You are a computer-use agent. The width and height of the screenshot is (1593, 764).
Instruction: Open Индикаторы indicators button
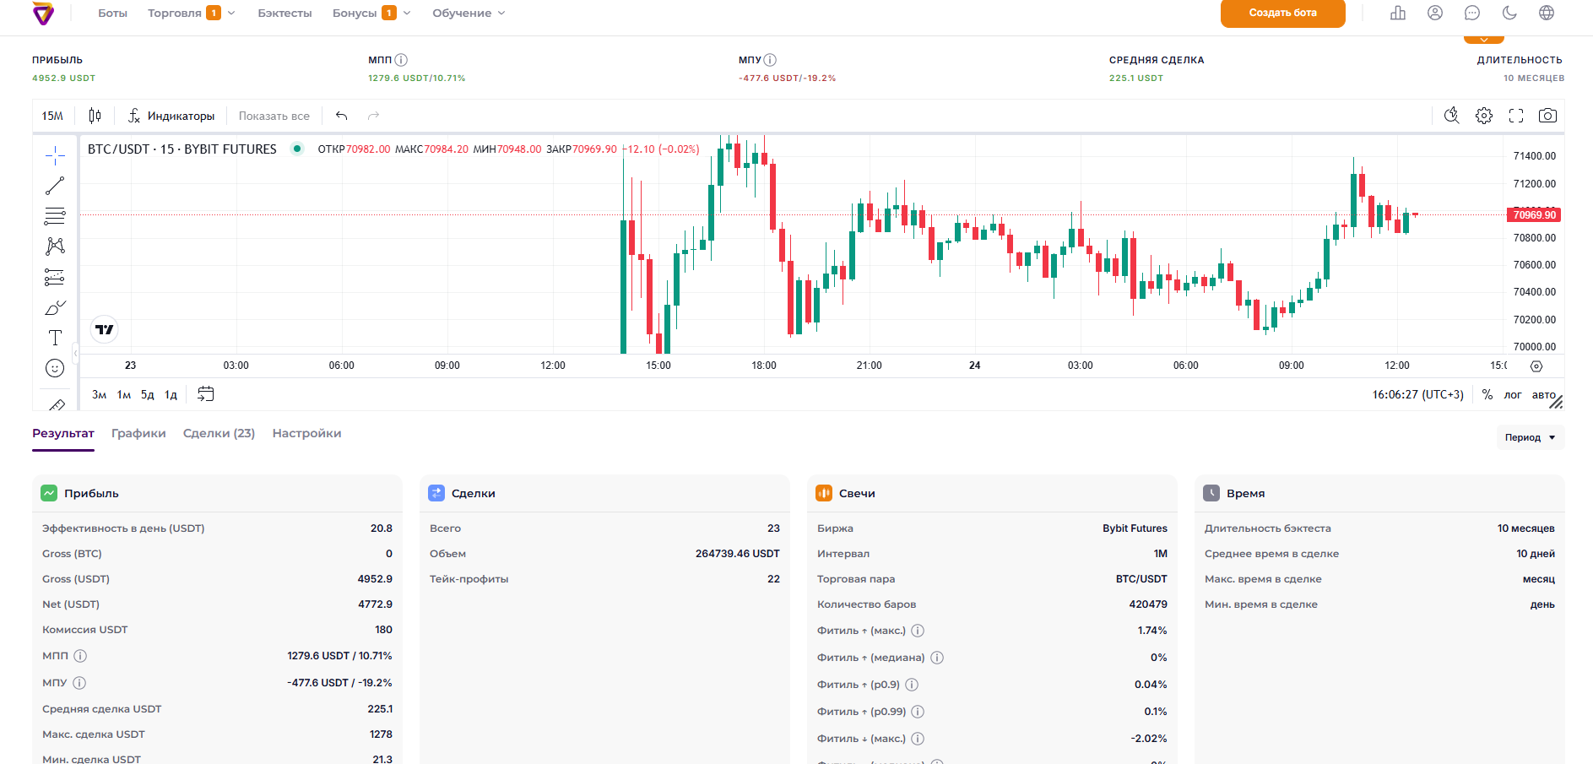click(171, 116)
